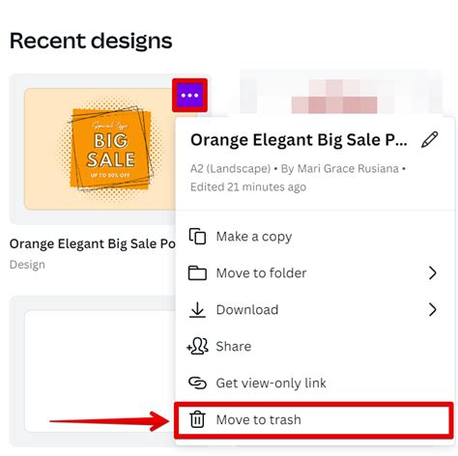458x456 pixels.
Task: Click the Orange Elegant Big Sale P... menu title
Action: coord(299,140)
